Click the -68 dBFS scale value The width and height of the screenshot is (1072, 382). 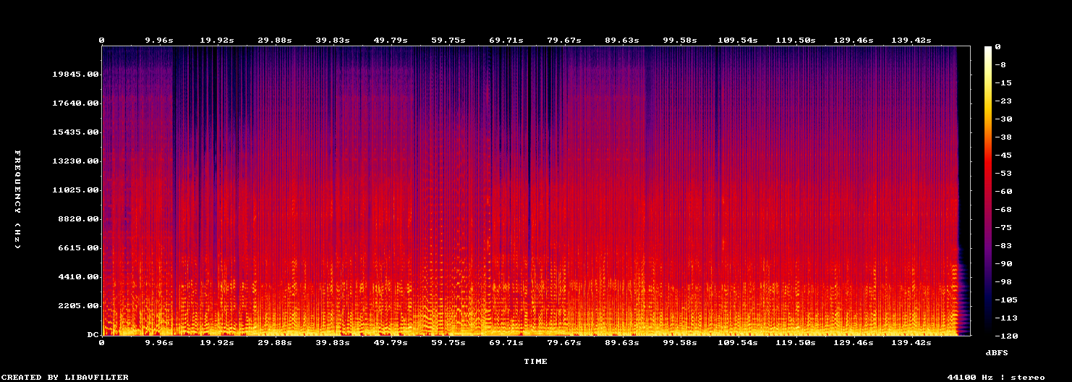[1004, 210]
